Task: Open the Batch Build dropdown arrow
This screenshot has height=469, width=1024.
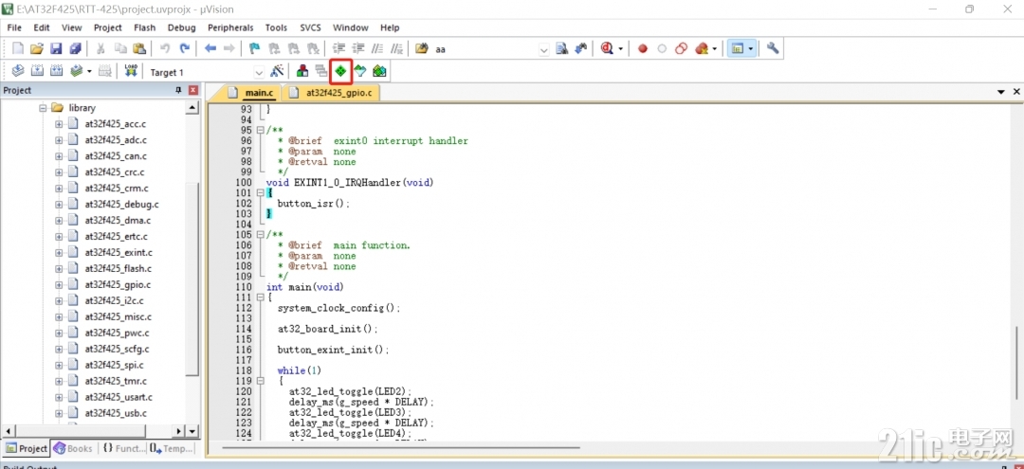Action: [x=89, y=71]
